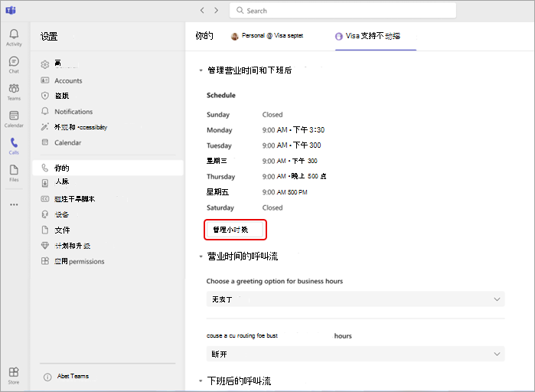Select 计划和升级 in settings

(73, 246)
